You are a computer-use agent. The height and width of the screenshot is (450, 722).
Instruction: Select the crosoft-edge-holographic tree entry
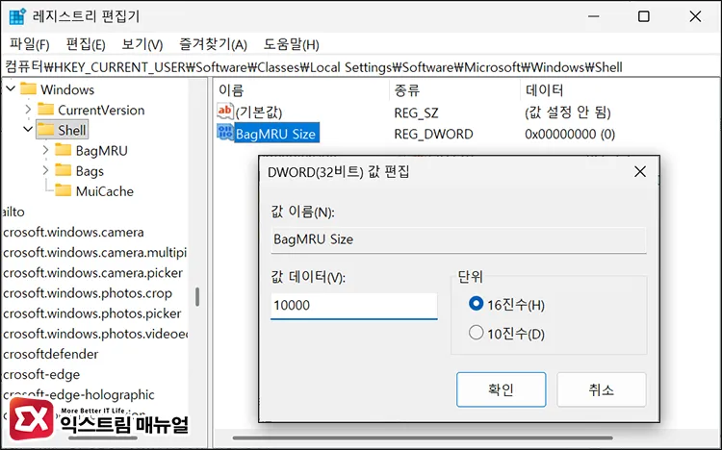pos(79,395)
